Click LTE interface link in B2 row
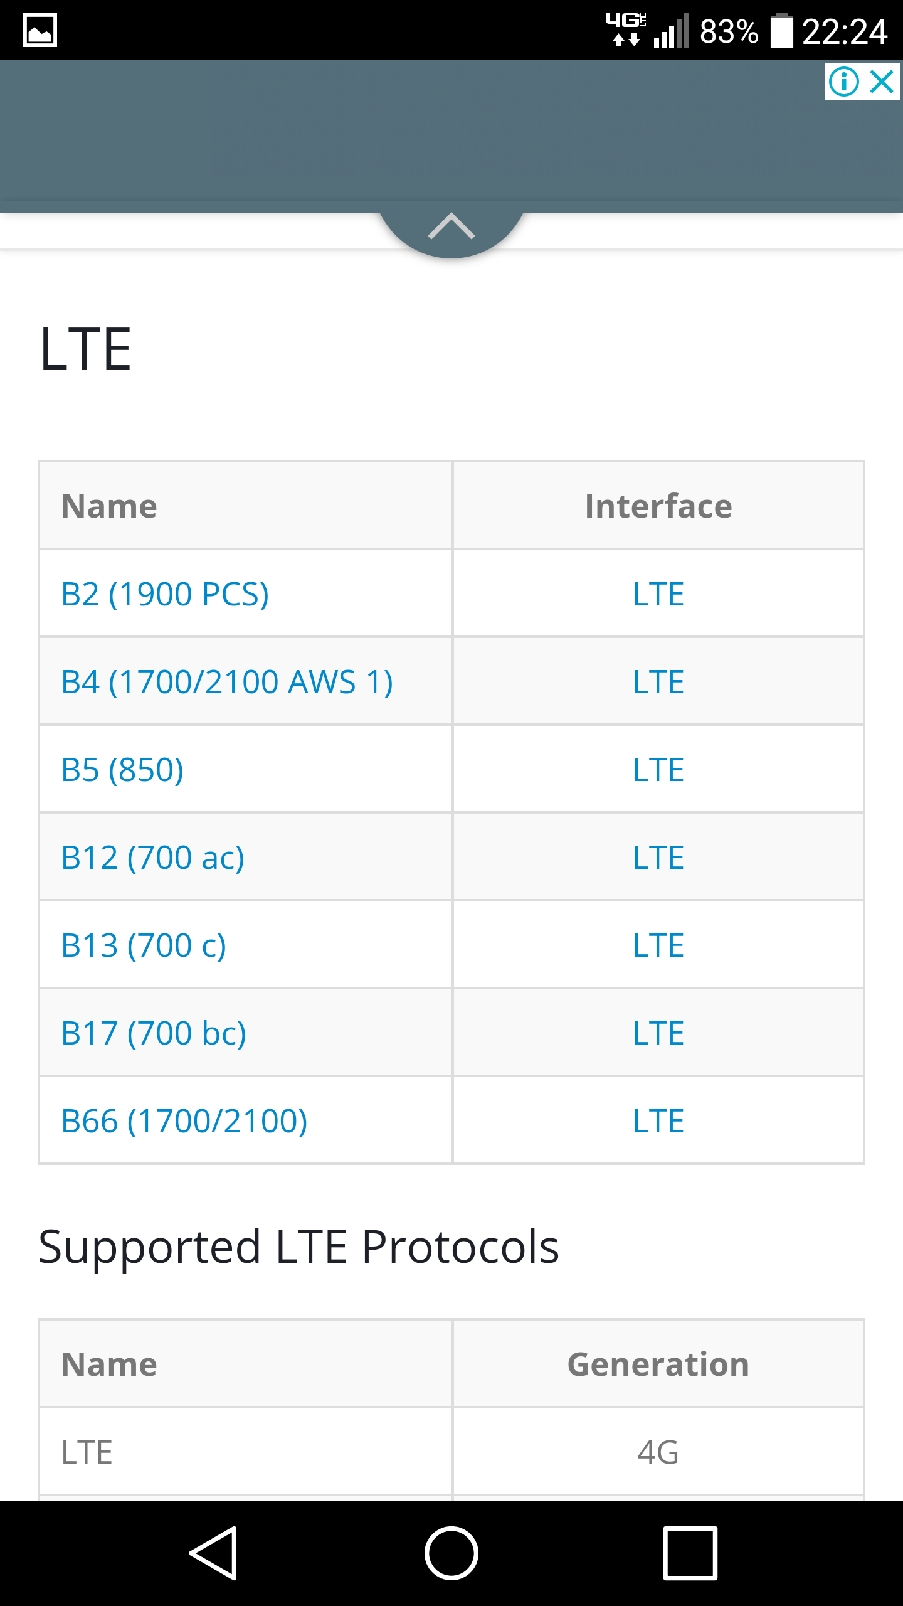The image size is (903, 1606). point(658,593)
